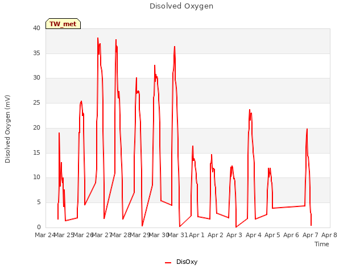Click the 20 y-axis tick label
364x273 pixels.
pyautogui.click(x=36, y=127)
